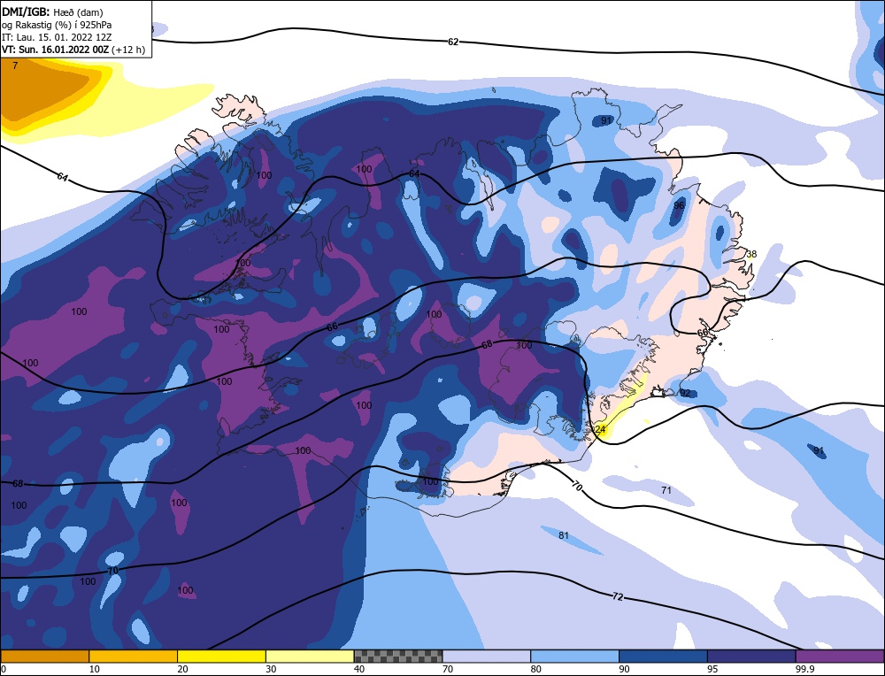Viewport: 885px width, 676px height.
Task: Click the grey checkered 40–70 legend swatch
Action: coord(398,657)
